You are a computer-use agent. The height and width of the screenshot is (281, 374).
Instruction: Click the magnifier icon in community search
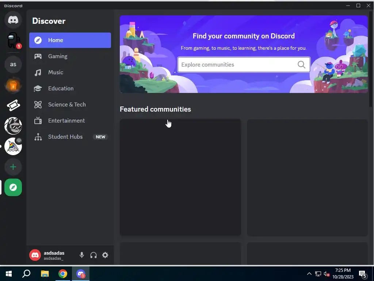tap(301, 64)
